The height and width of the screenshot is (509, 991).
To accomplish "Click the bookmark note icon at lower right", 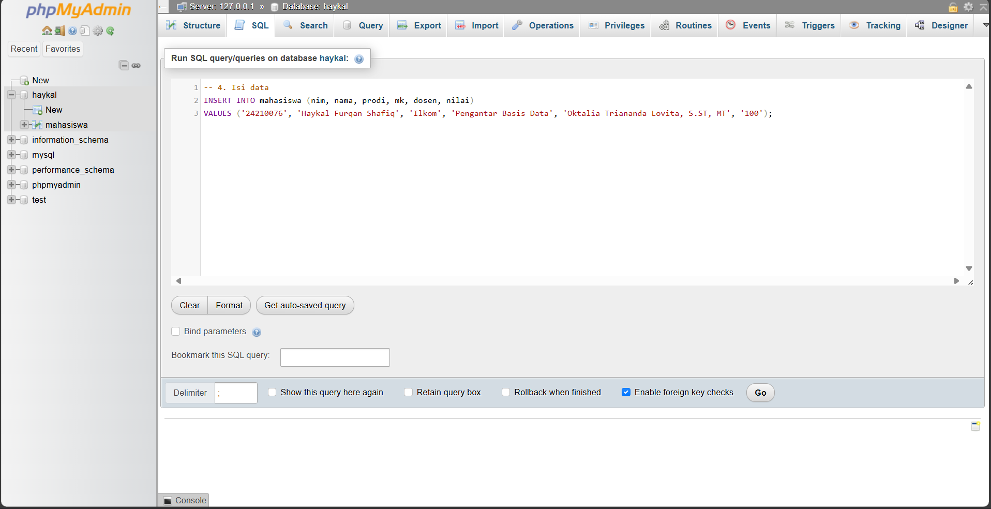I will [x=975, y=426].
